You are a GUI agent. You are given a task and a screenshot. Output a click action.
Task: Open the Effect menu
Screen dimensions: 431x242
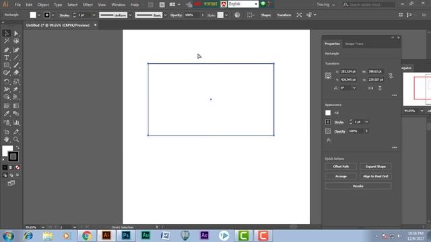tap(88, 5)
